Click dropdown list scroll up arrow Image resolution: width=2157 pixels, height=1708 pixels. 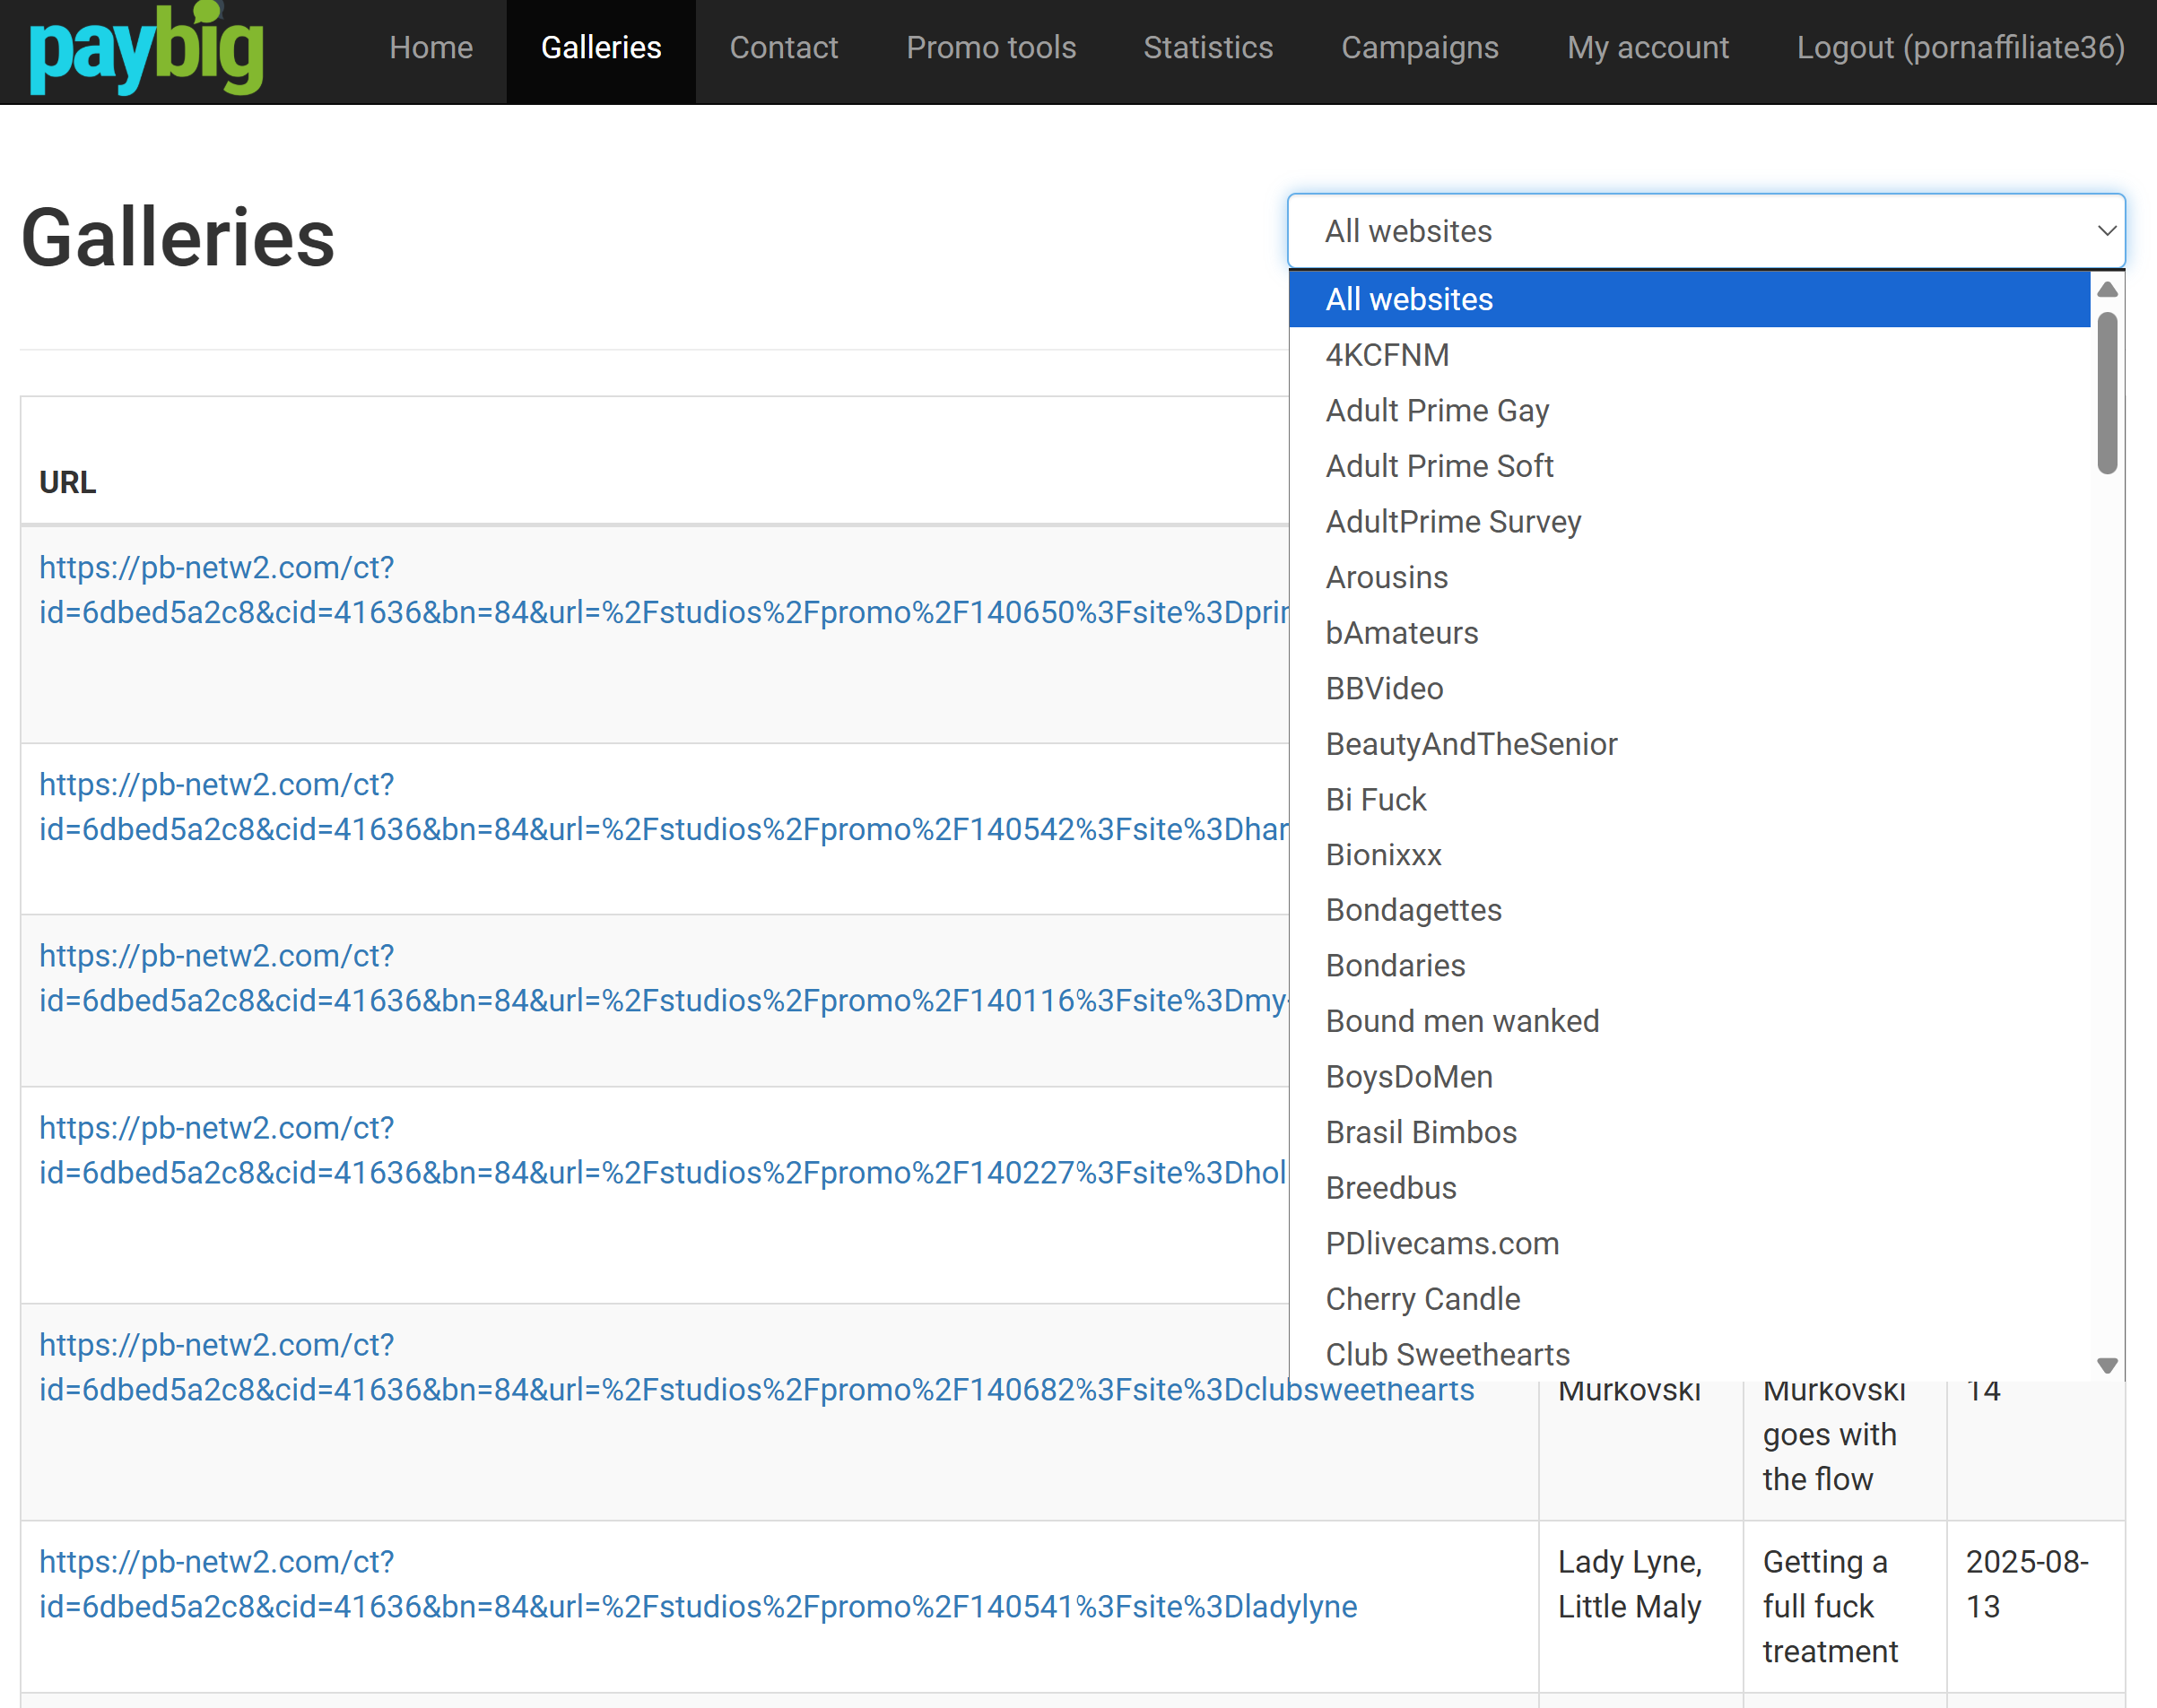2107,289
